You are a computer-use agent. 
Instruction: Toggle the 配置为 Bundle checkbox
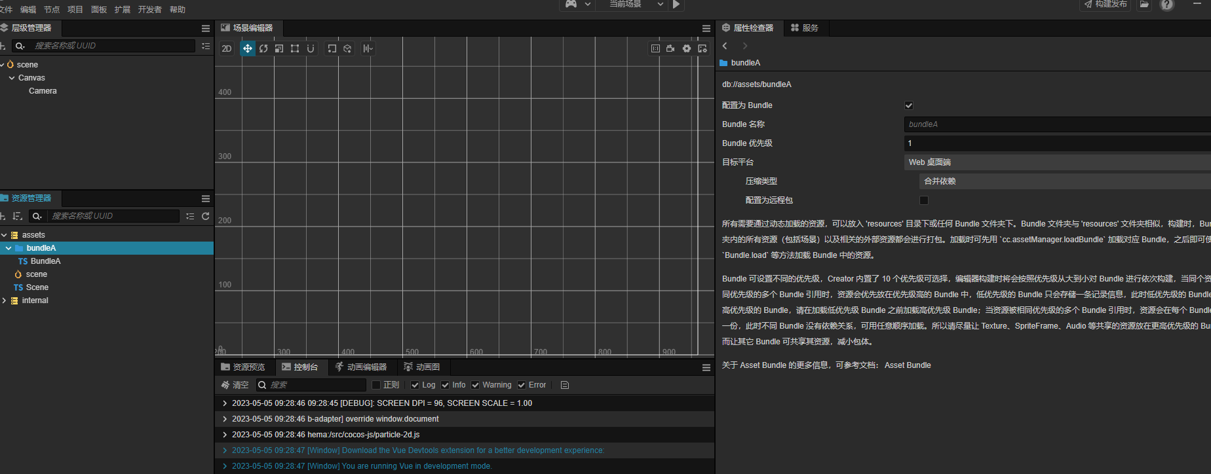pyautogui.click(x=909, y=105)
